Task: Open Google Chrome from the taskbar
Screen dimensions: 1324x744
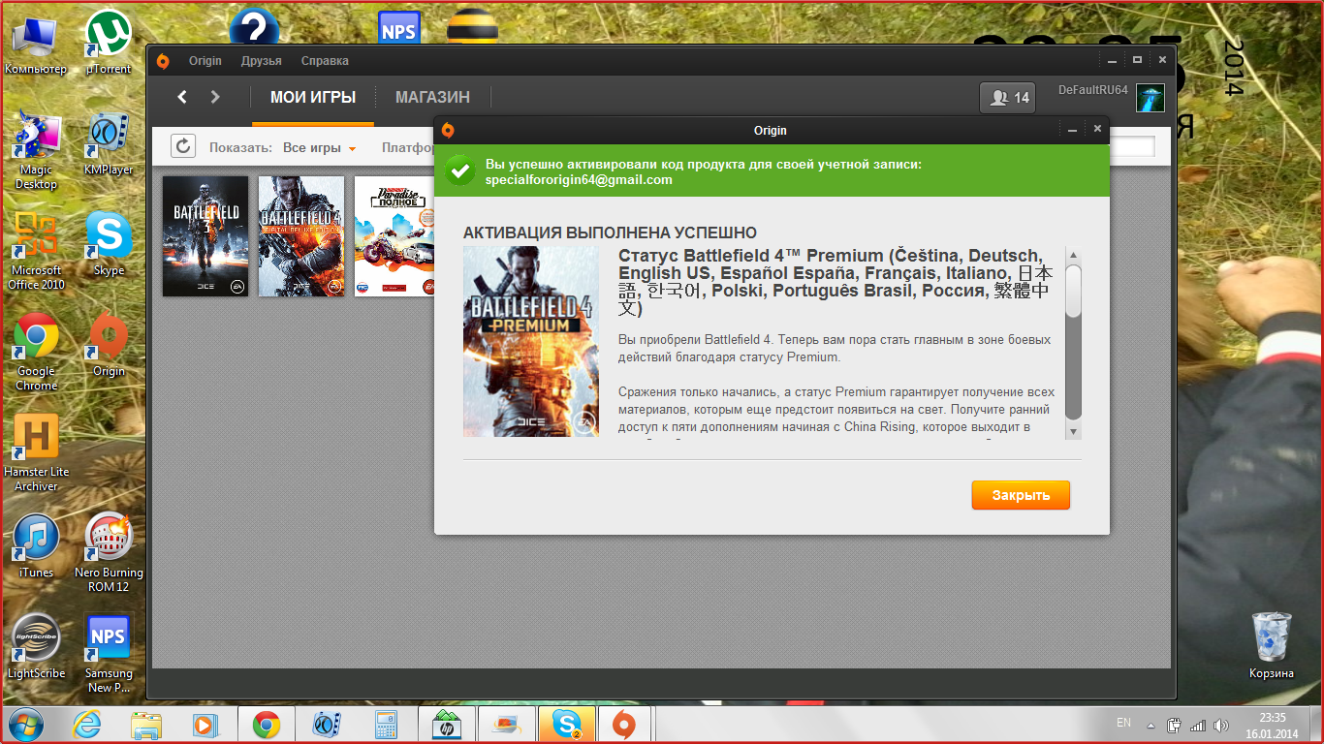Action: click(x=267, y=724)
